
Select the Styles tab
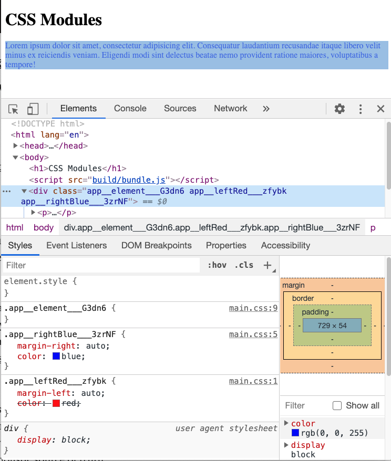coord(20,246)
